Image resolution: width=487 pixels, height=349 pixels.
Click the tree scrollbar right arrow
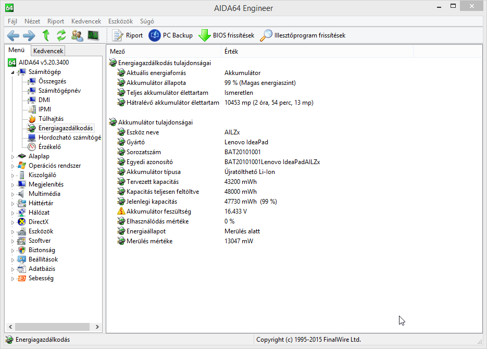97,327
